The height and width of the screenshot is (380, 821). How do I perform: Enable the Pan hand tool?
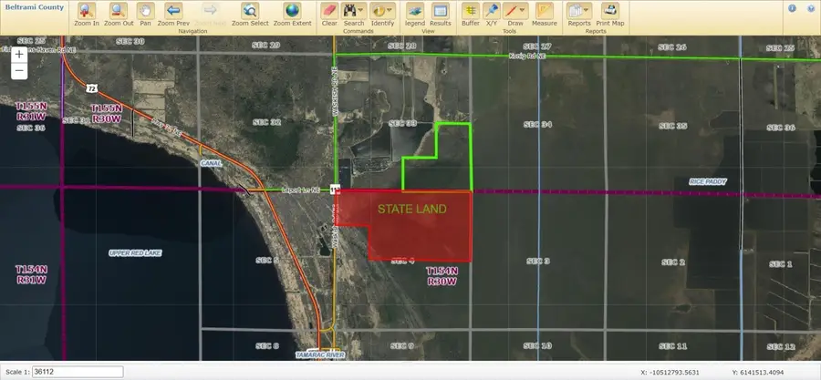(x=144, y=13)
